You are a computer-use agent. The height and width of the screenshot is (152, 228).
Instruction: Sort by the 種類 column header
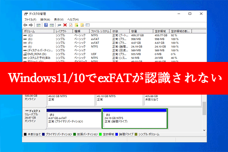click(81, 31)
